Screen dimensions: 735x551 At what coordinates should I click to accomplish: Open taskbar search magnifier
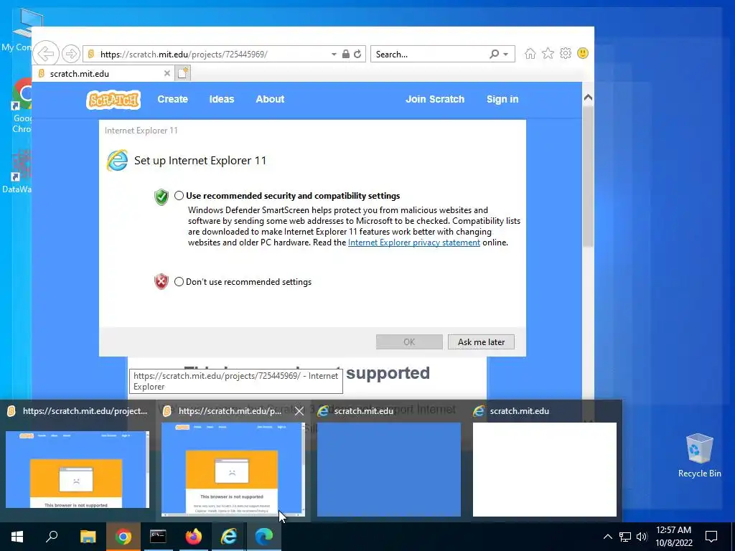coord(52,537)
